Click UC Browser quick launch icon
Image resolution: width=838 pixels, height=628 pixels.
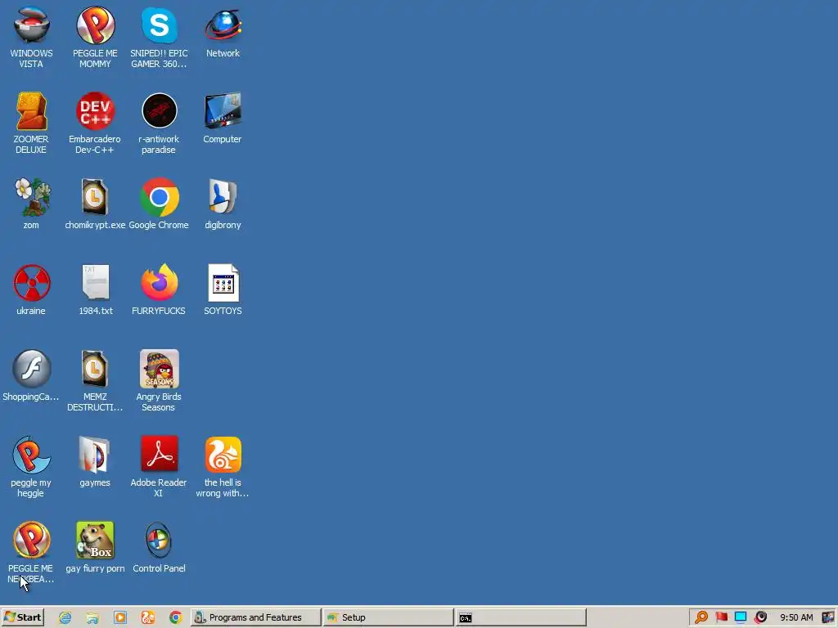click(148, 617)
